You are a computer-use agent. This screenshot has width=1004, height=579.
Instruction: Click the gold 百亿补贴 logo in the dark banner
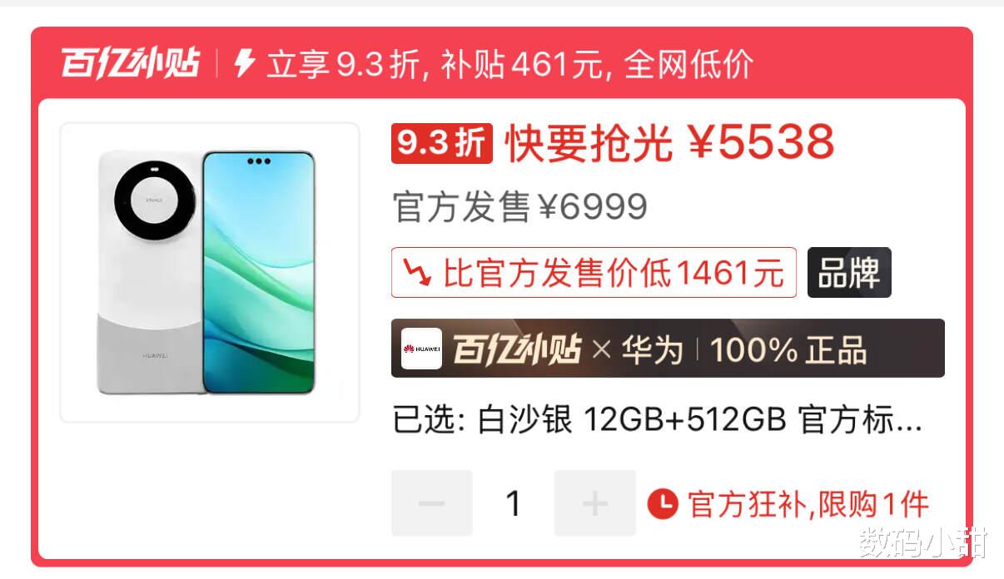(516, 349)
